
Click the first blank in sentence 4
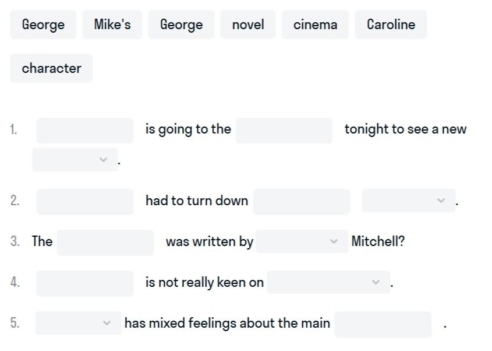85,283
